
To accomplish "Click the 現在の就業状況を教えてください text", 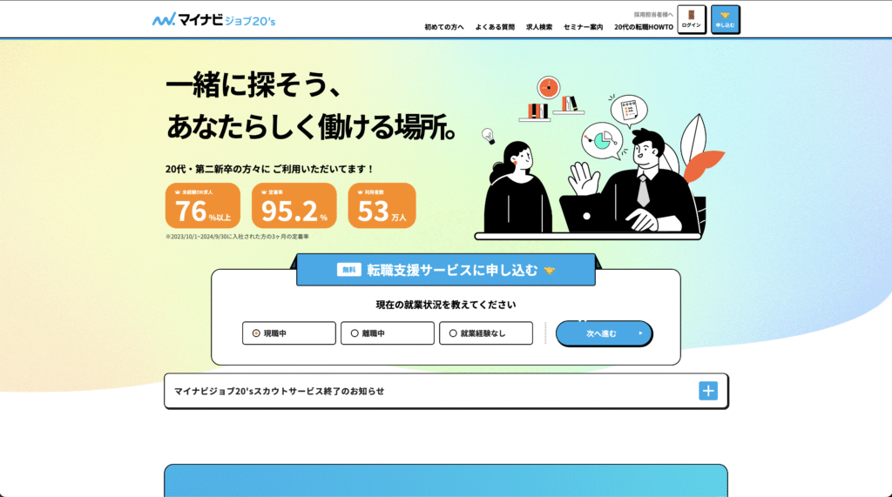I will click(446, 305).
